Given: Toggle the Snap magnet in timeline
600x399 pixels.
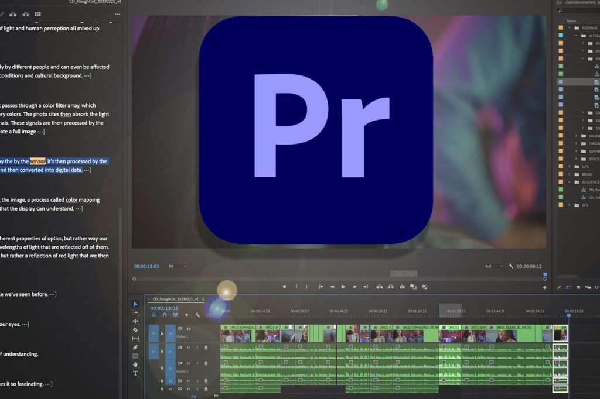Looking at the screenshot, I should (165, 315).
